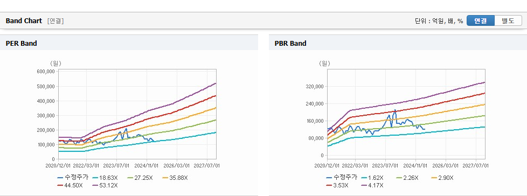Screen dimensions: 527x196
Task: Click 2020/12/01 x-axis label in PER chart
Action: [58, 166]
